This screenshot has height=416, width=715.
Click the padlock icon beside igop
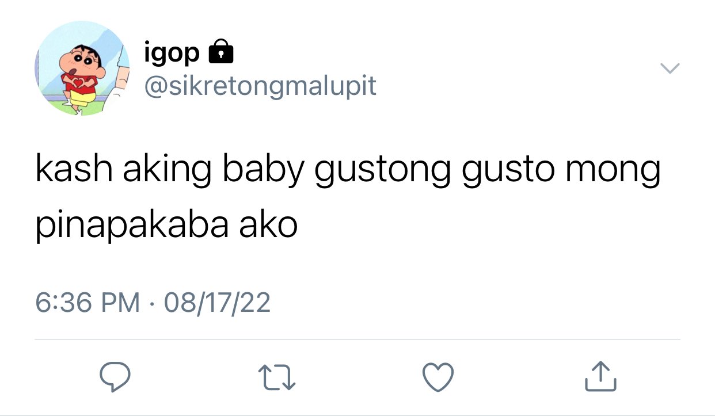pyautogui.click(x=219, y=52)
